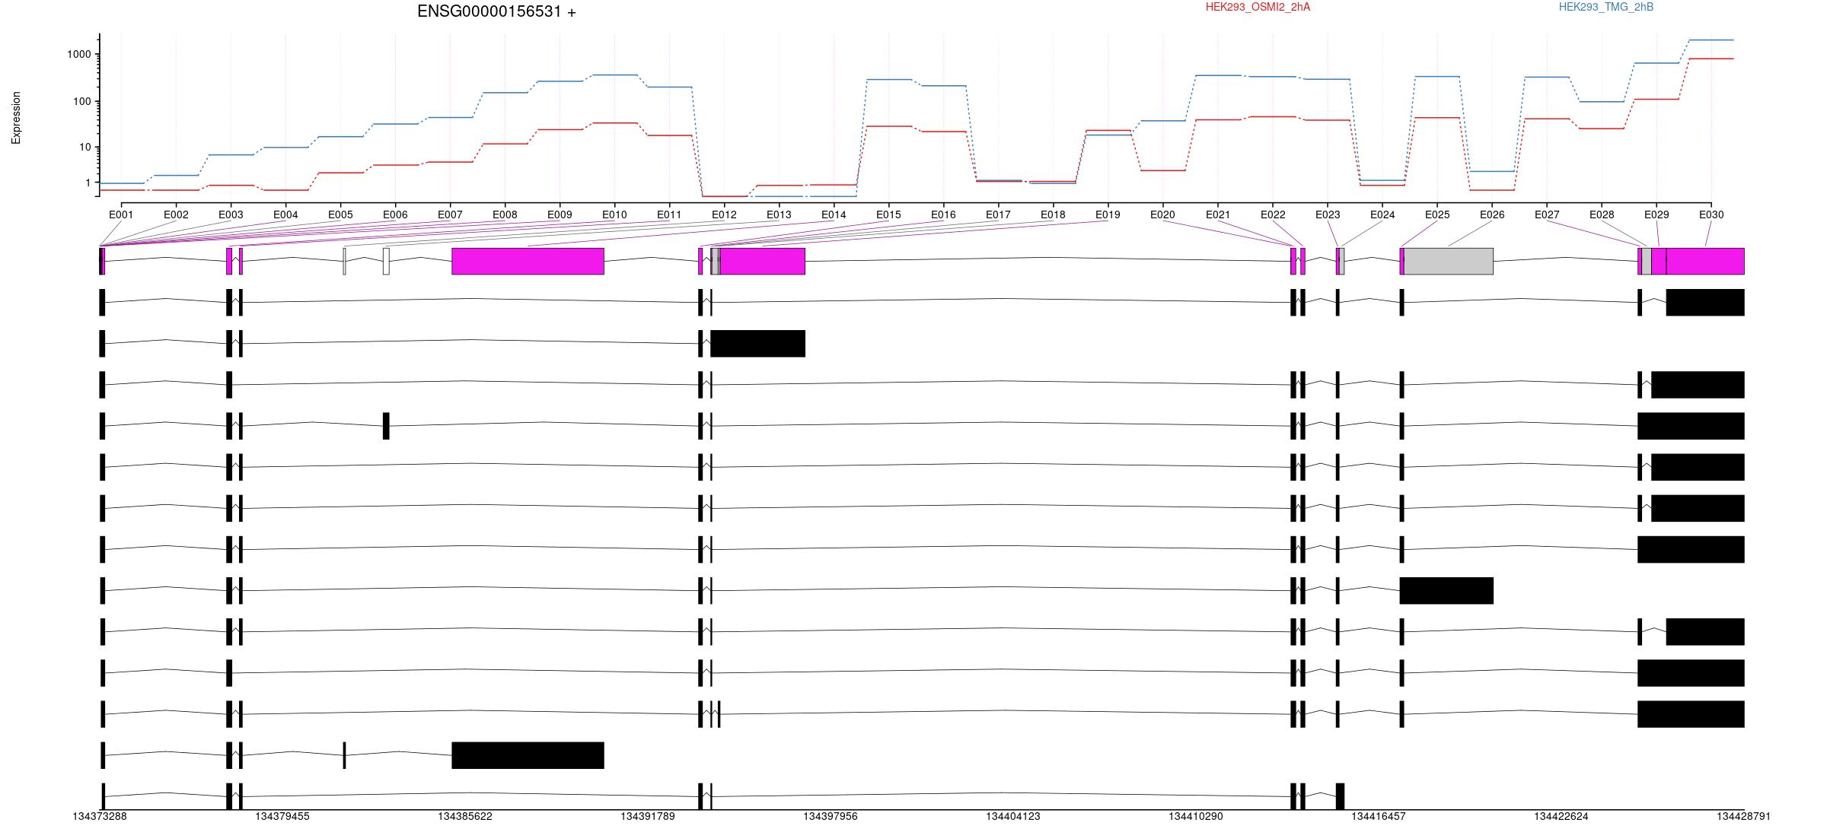The height and width of the screenshot is (829, 1827).
Task: Select the large gray exon block in gene model
Action: point(1449,261)
